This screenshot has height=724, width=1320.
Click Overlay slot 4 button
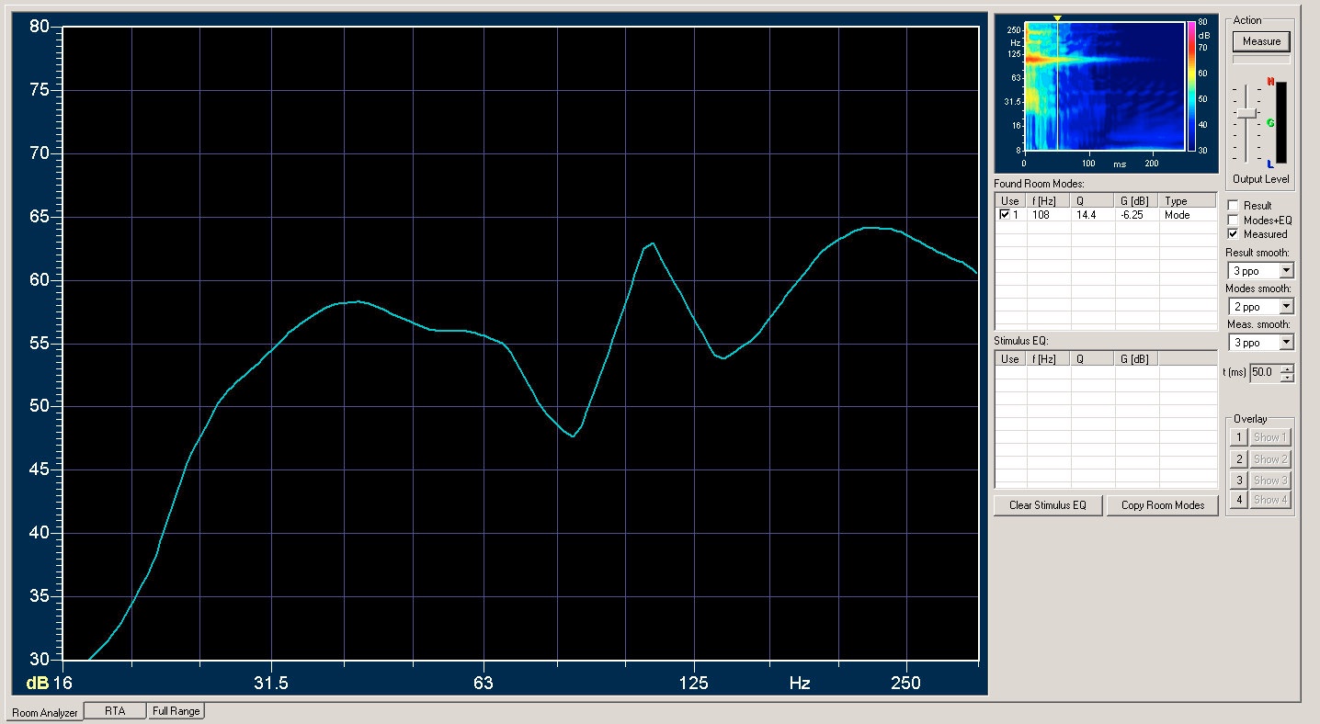pyautogui.click(x=1239, y=500)
